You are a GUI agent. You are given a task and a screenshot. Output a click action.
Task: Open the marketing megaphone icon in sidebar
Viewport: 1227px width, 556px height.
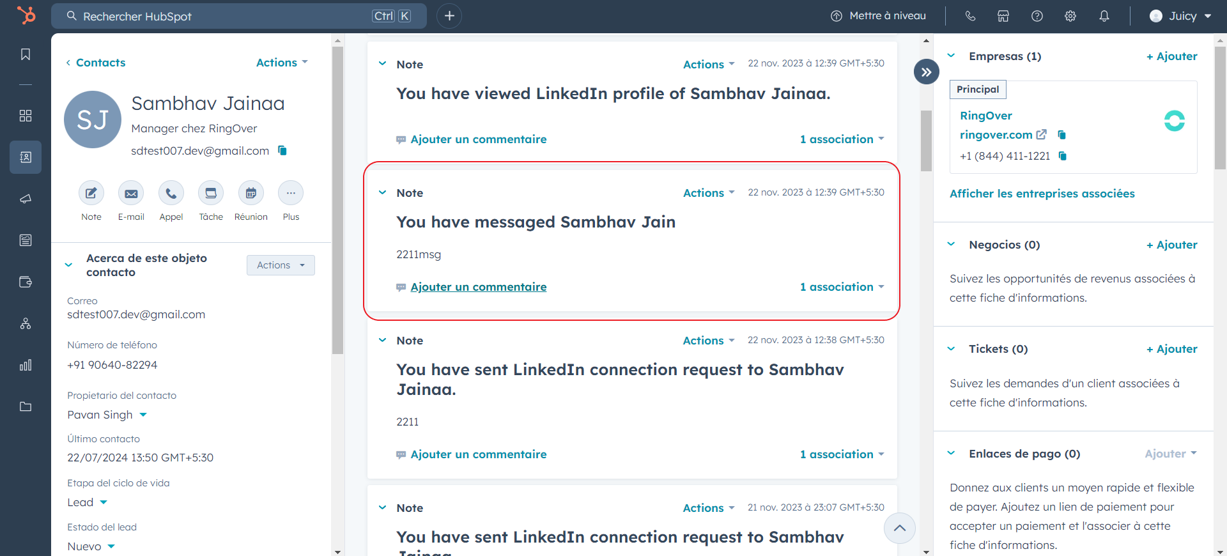click(26, 199)
